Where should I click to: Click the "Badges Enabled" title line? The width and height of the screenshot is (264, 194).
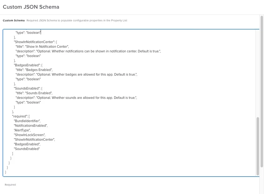pyautogui.click(x=34, y=70)
